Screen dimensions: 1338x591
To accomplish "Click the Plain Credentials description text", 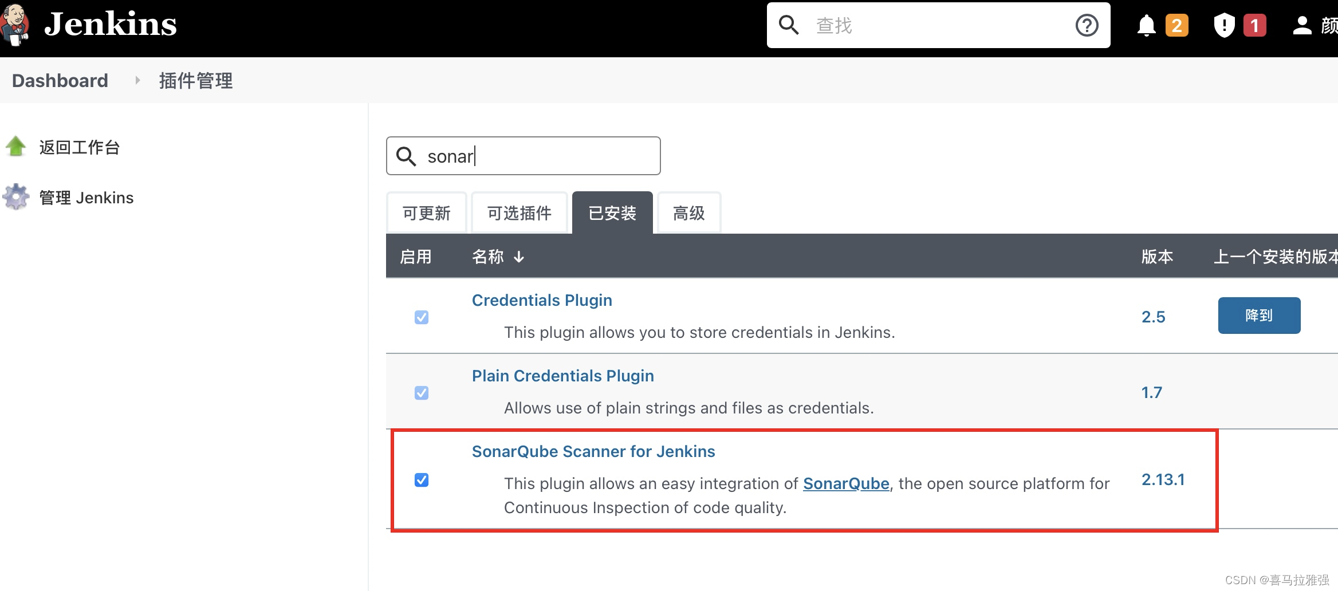I will 688,408.
